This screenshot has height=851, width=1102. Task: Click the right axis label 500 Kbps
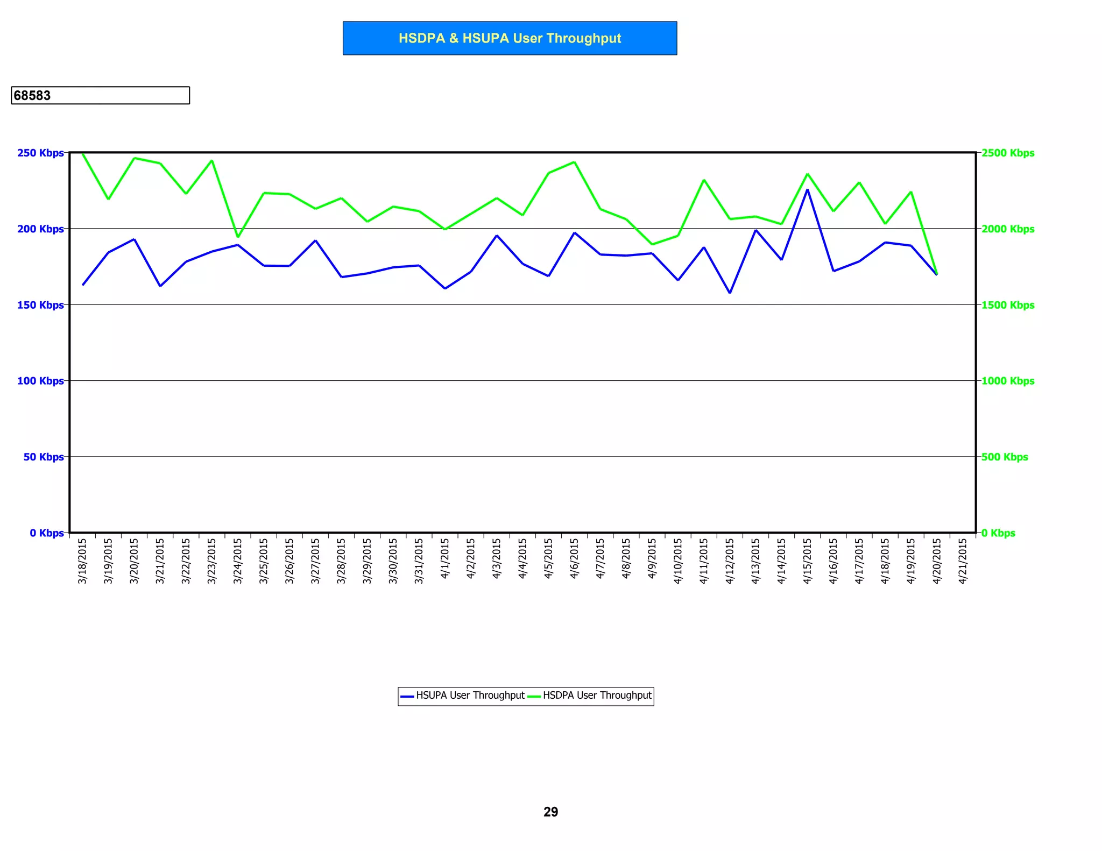[1005, 457]
